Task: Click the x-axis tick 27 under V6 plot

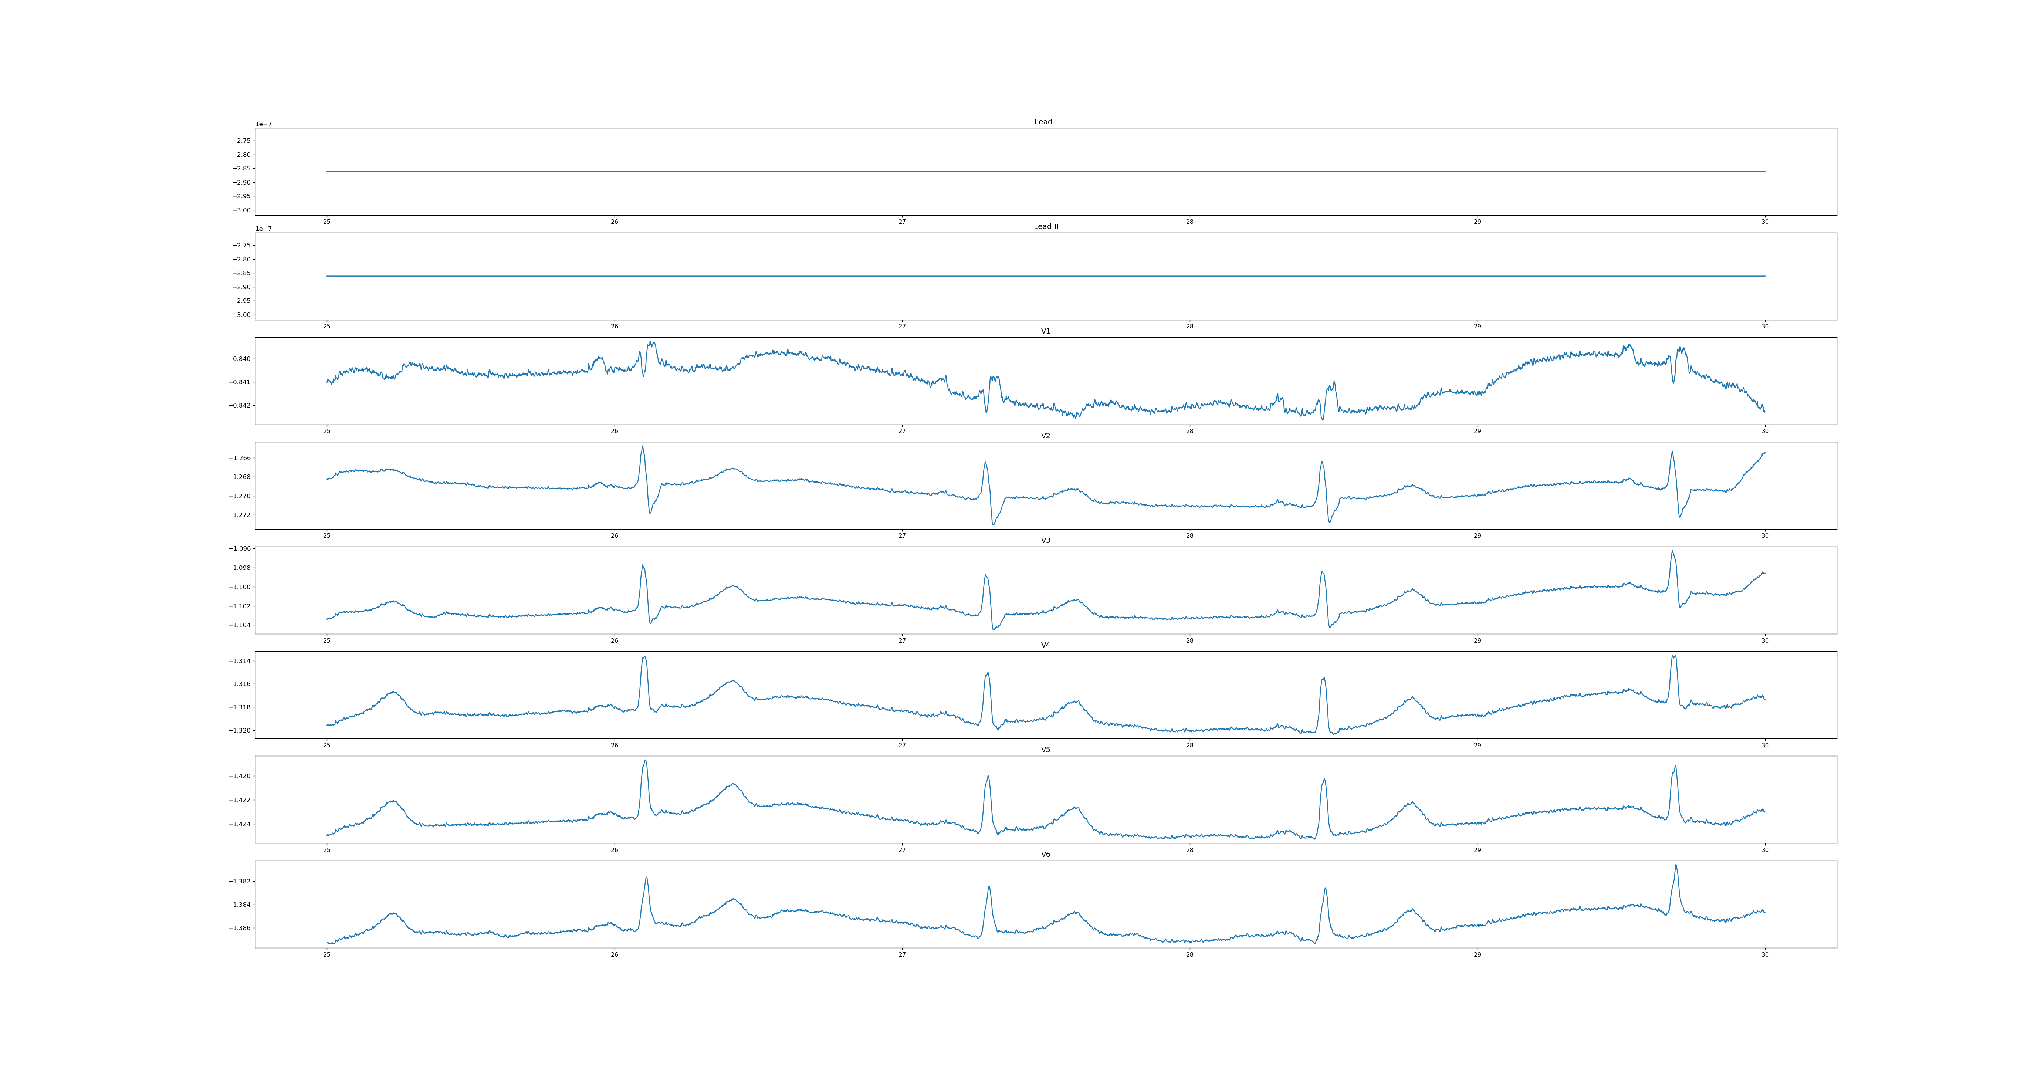Action: tap(902, 954)
